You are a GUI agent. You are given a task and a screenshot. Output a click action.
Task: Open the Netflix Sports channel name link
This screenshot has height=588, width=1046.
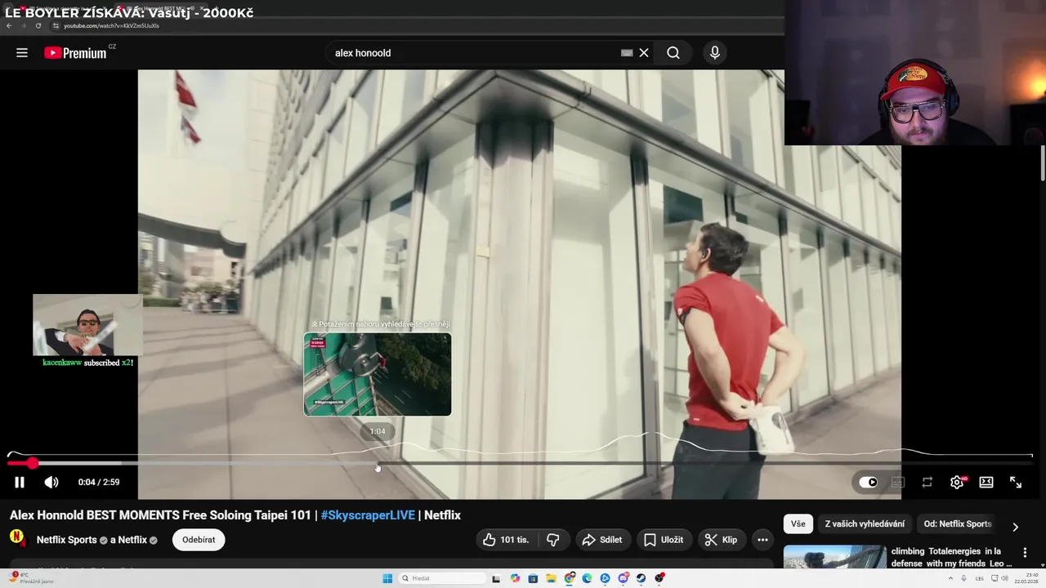pyautogui.click(x=66, y=540)
